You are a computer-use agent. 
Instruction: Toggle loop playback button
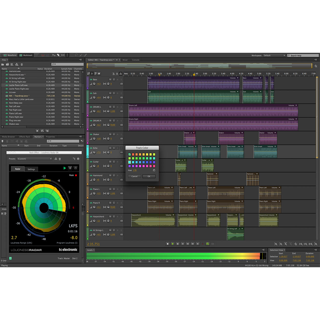point(208,244)
